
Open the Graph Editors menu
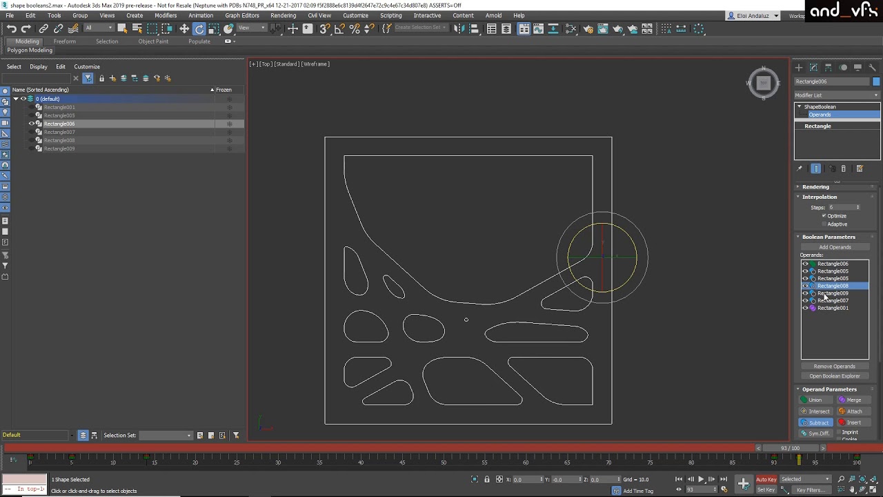241,15
